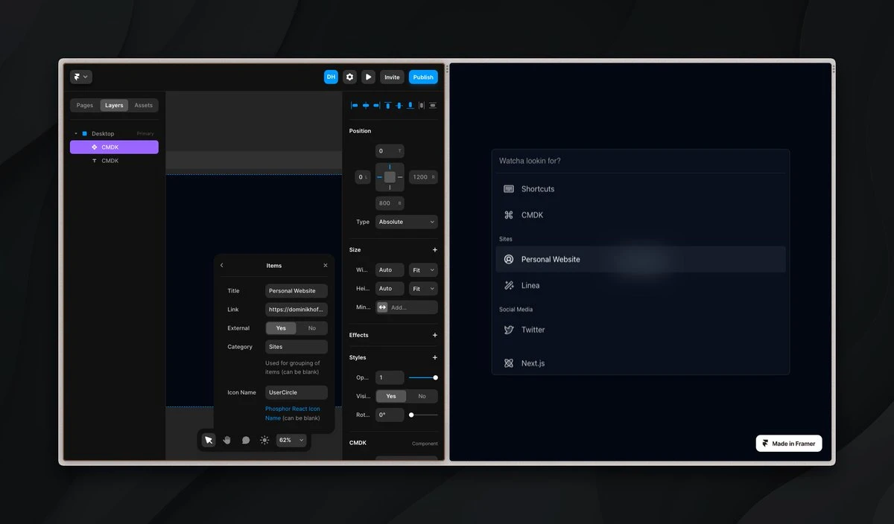Open the 62% zoom dropdown
Screen dimensions: 894x524
click(291, 440)
